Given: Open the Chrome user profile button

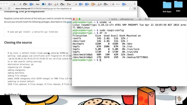Looking at the screenshot, I should click(x=135, y=3).
